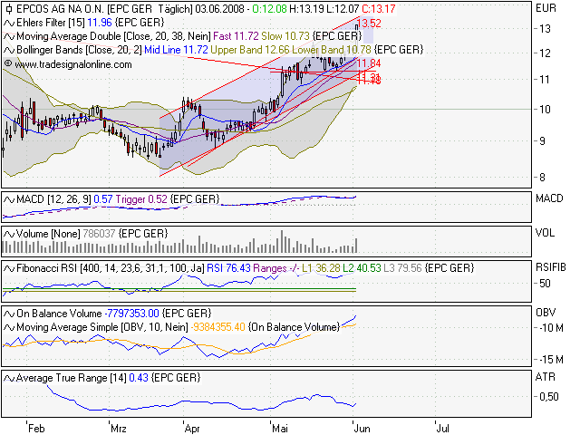
Task: Click the Ehlers Filter value 11.96
Action: [100, 23]
